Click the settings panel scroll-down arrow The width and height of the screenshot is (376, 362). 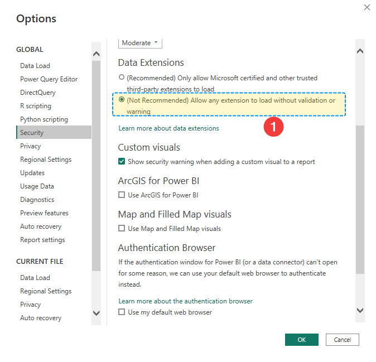tap(360, 310)
